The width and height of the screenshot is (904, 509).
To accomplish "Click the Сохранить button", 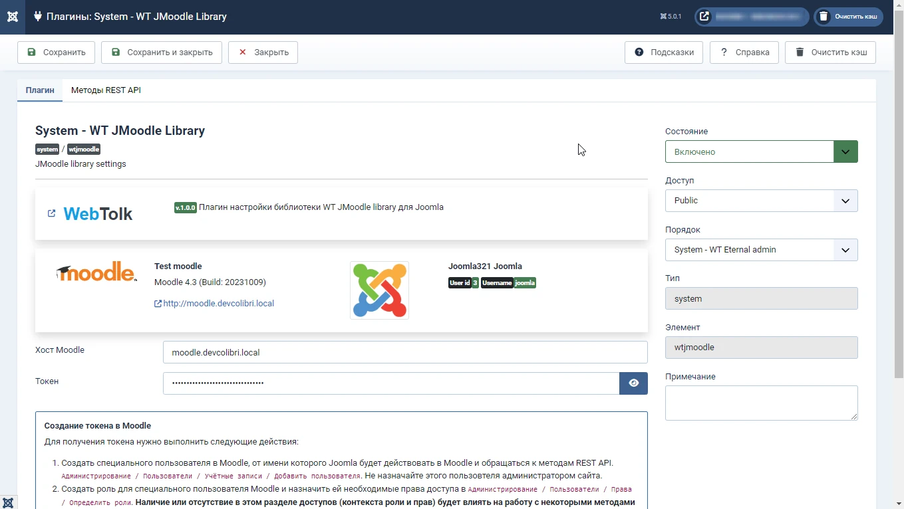I will [56, 52].
